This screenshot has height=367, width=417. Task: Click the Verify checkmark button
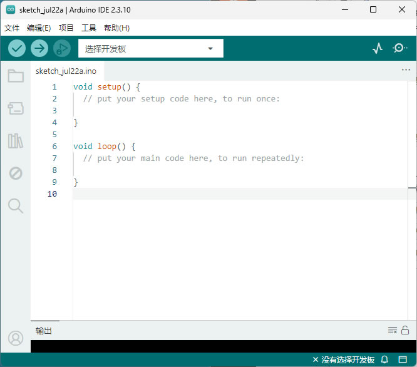17,48
